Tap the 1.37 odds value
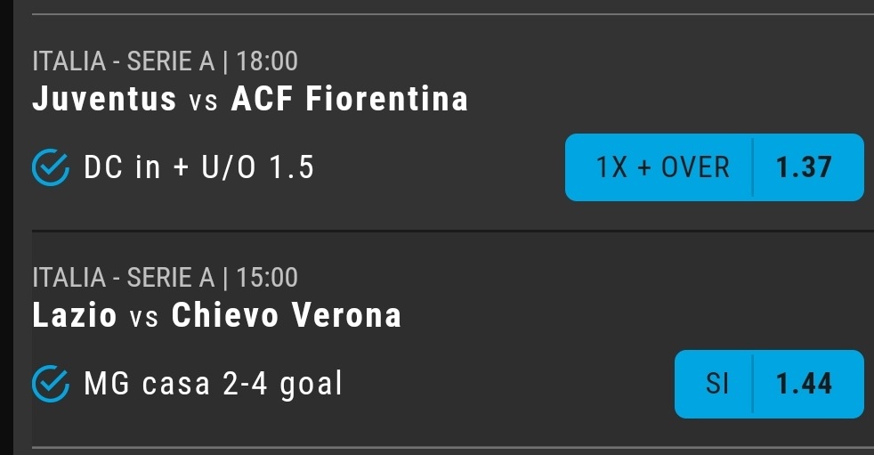The width and height of the screenshot is (874, 455). coord(804,167)
